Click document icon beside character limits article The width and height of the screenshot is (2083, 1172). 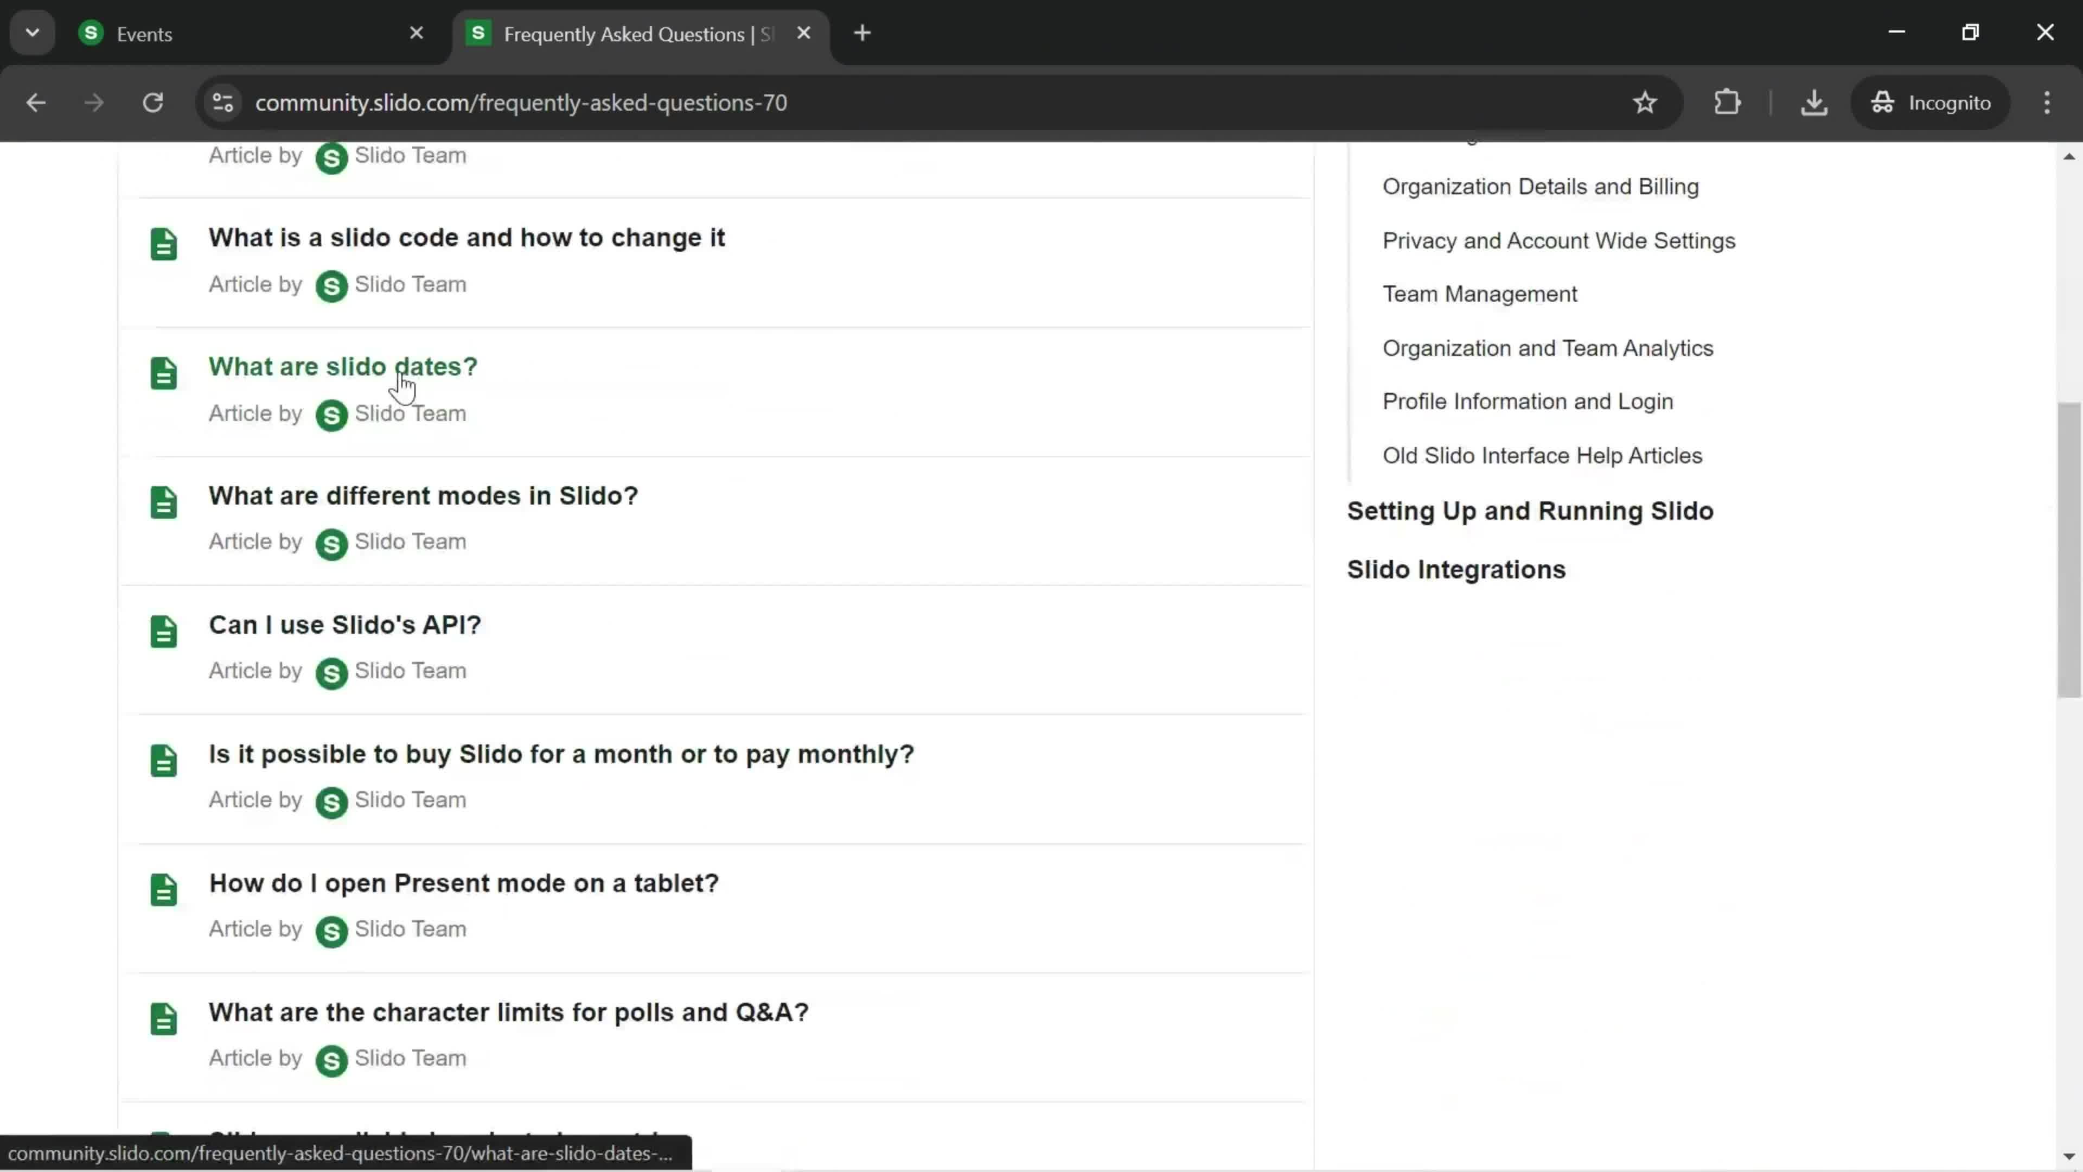[163, 1019]
